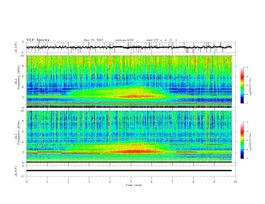Click the ch.1 color bar log(PSD) label
265x204 pixels.
[x=251, y=87]
